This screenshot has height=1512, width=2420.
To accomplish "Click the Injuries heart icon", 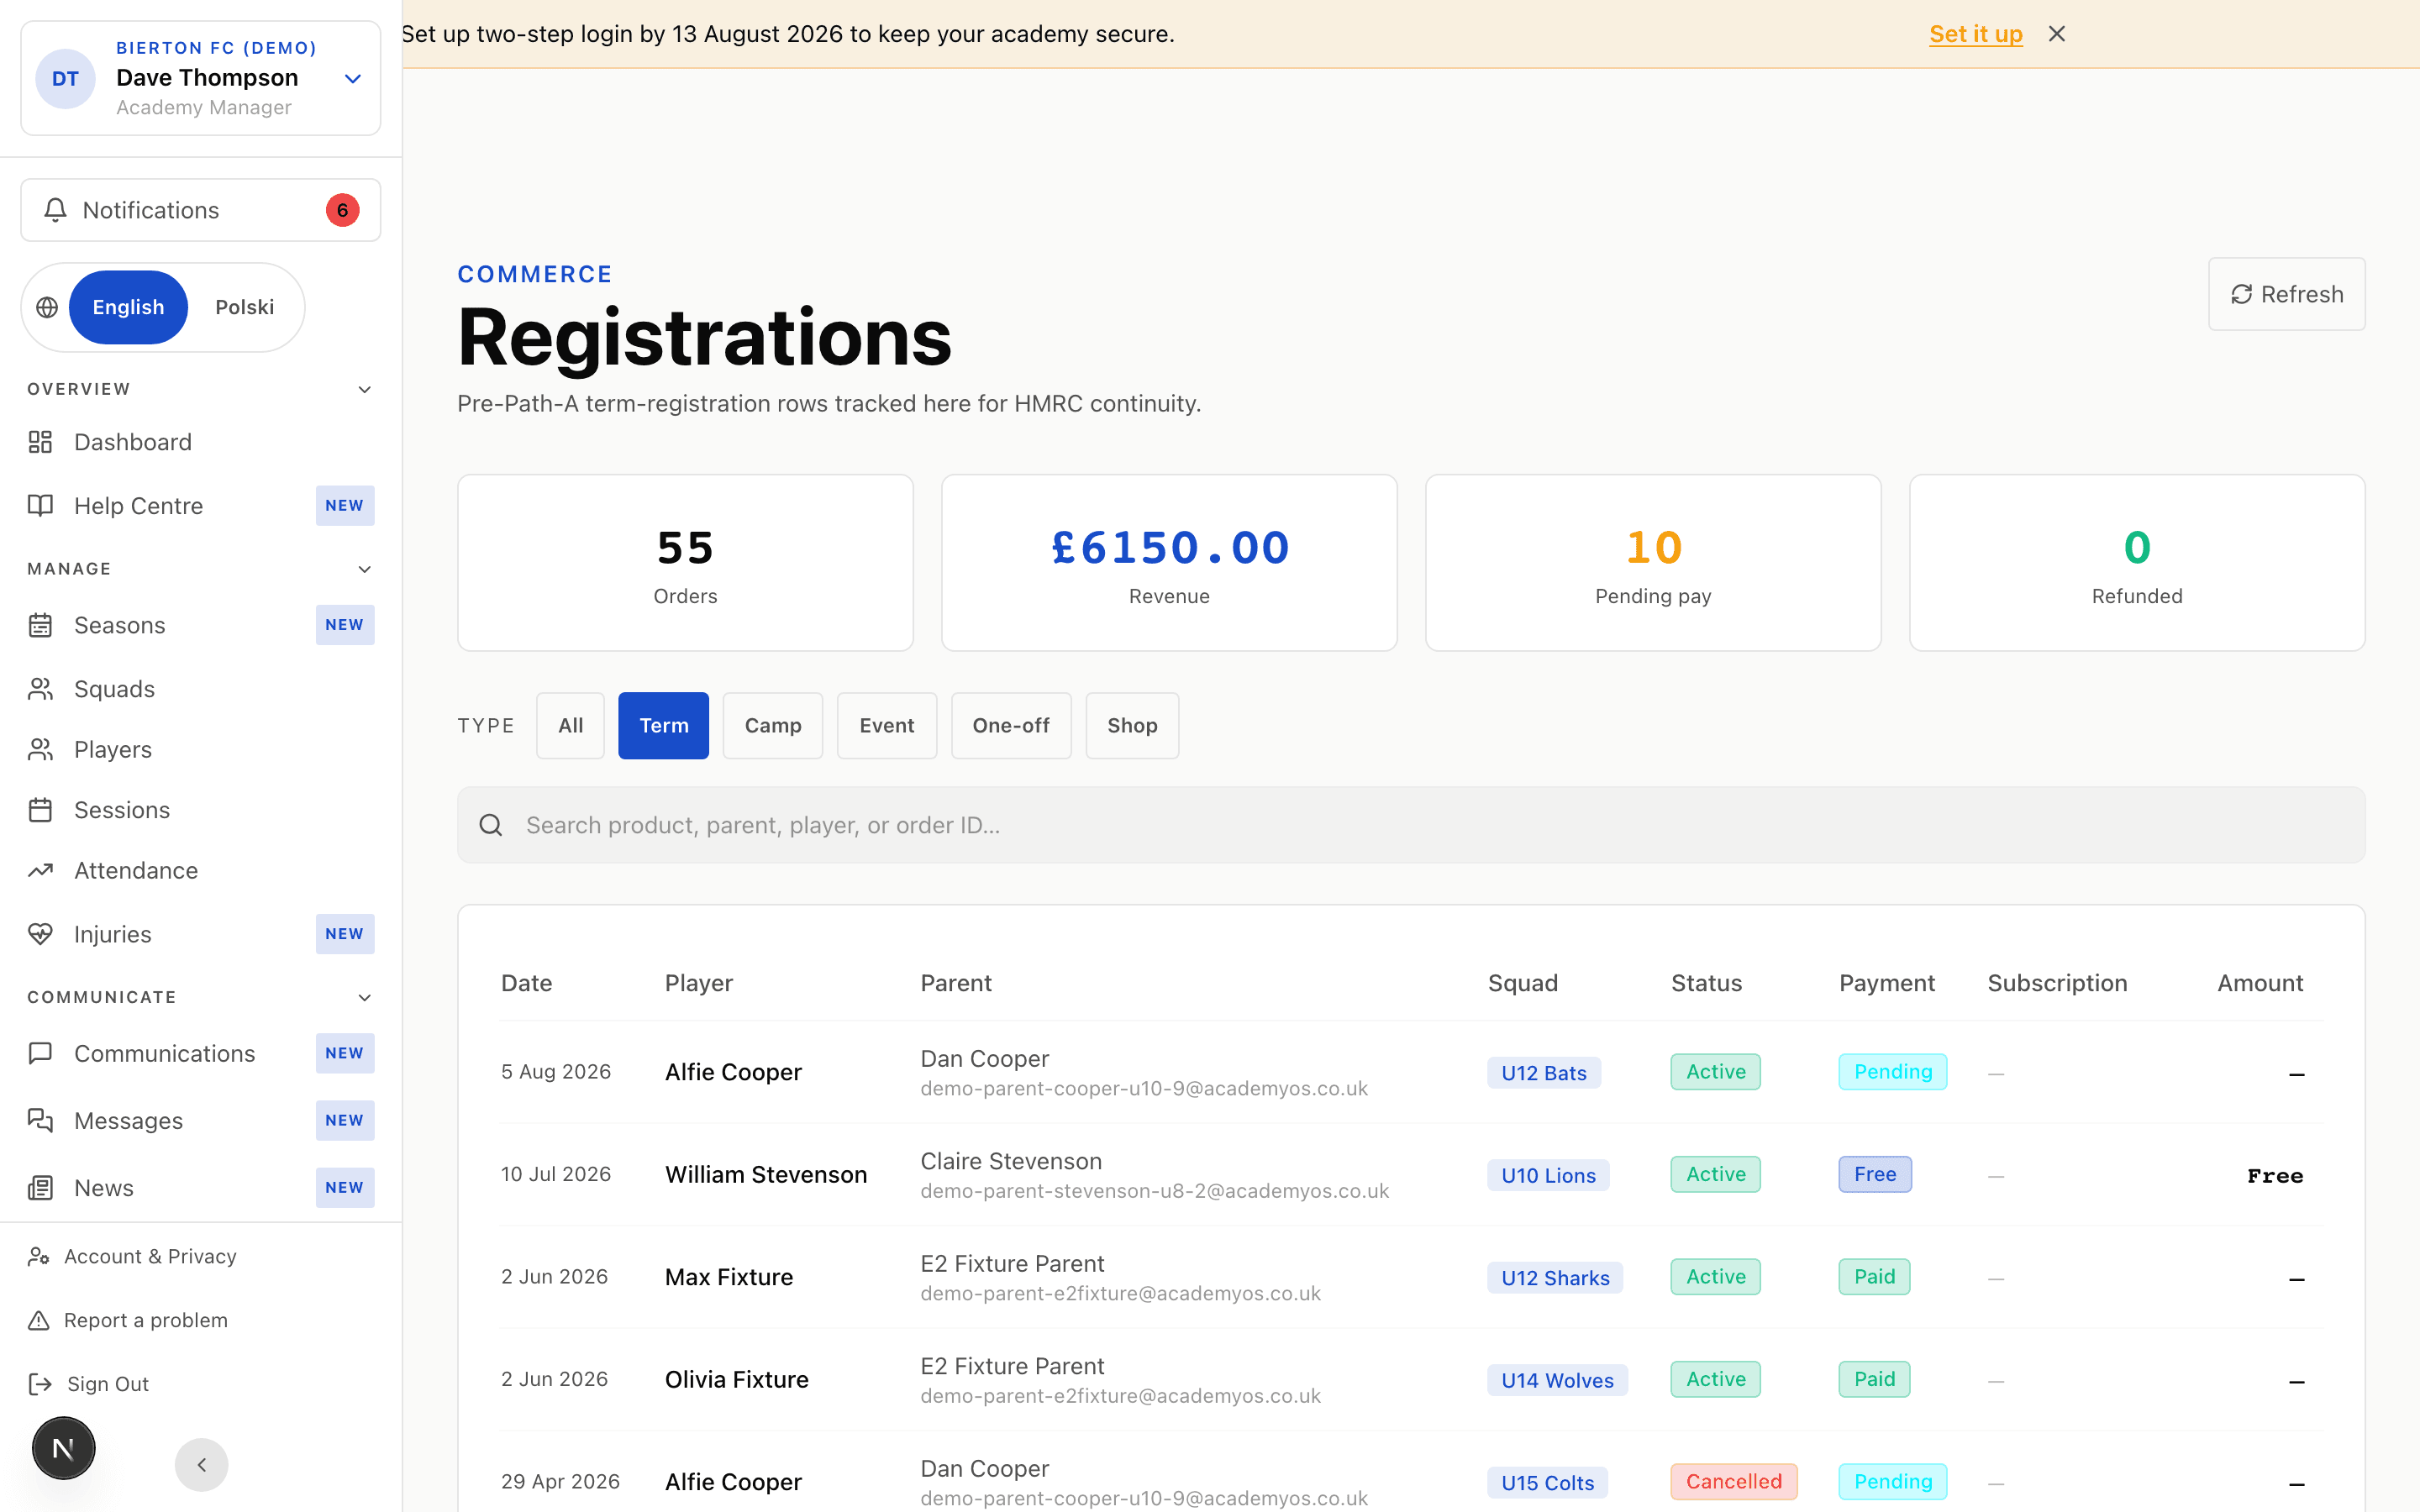I will click(x=40, y=934).
